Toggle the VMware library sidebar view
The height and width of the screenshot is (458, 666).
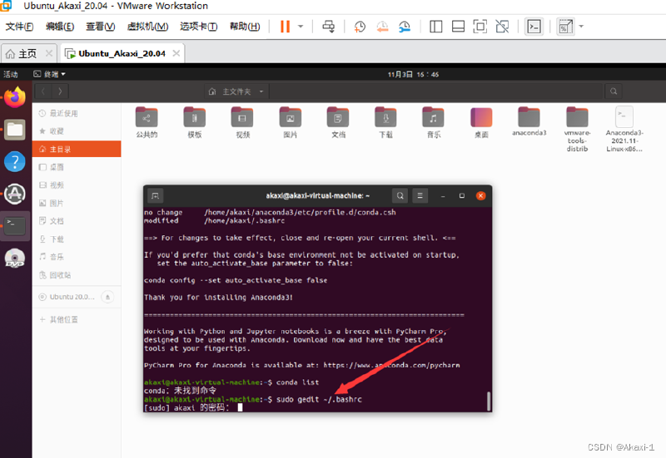click(x=435, y=27)
